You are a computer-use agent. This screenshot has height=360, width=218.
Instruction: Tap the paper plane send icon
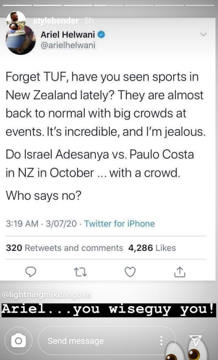pyautogui.click(x=195, y=340)
